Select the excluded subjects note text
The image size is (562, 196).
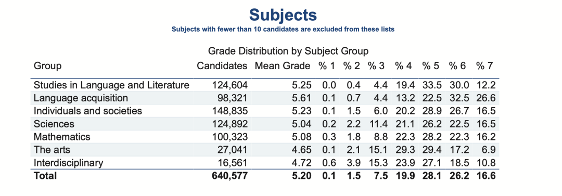pyautogui.click(x=283, y=30)
